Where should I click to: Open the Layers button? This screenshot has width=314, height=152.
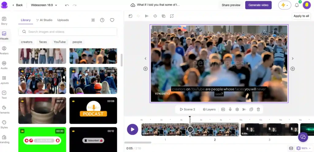[209, 109]
